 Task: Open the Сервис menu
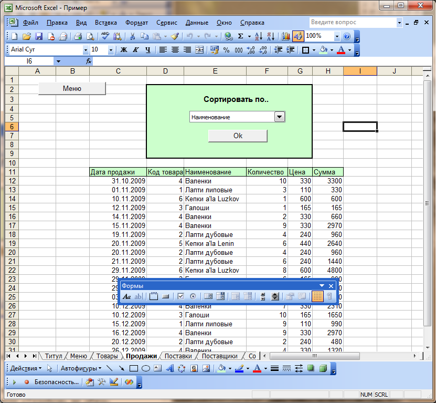point(166,23)
